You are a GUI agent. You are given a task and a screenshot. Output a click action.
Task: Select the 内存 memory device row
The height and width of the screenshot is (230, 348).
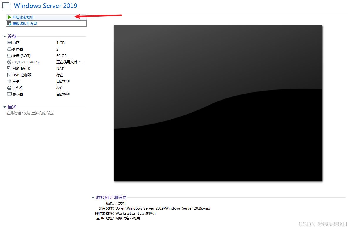[46, 43]
